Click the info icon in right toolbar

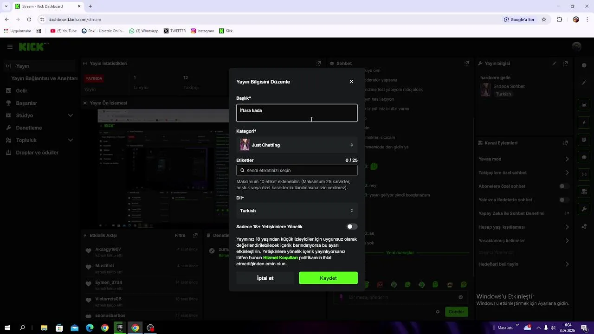pyautogui.click(x=584, y=65)
